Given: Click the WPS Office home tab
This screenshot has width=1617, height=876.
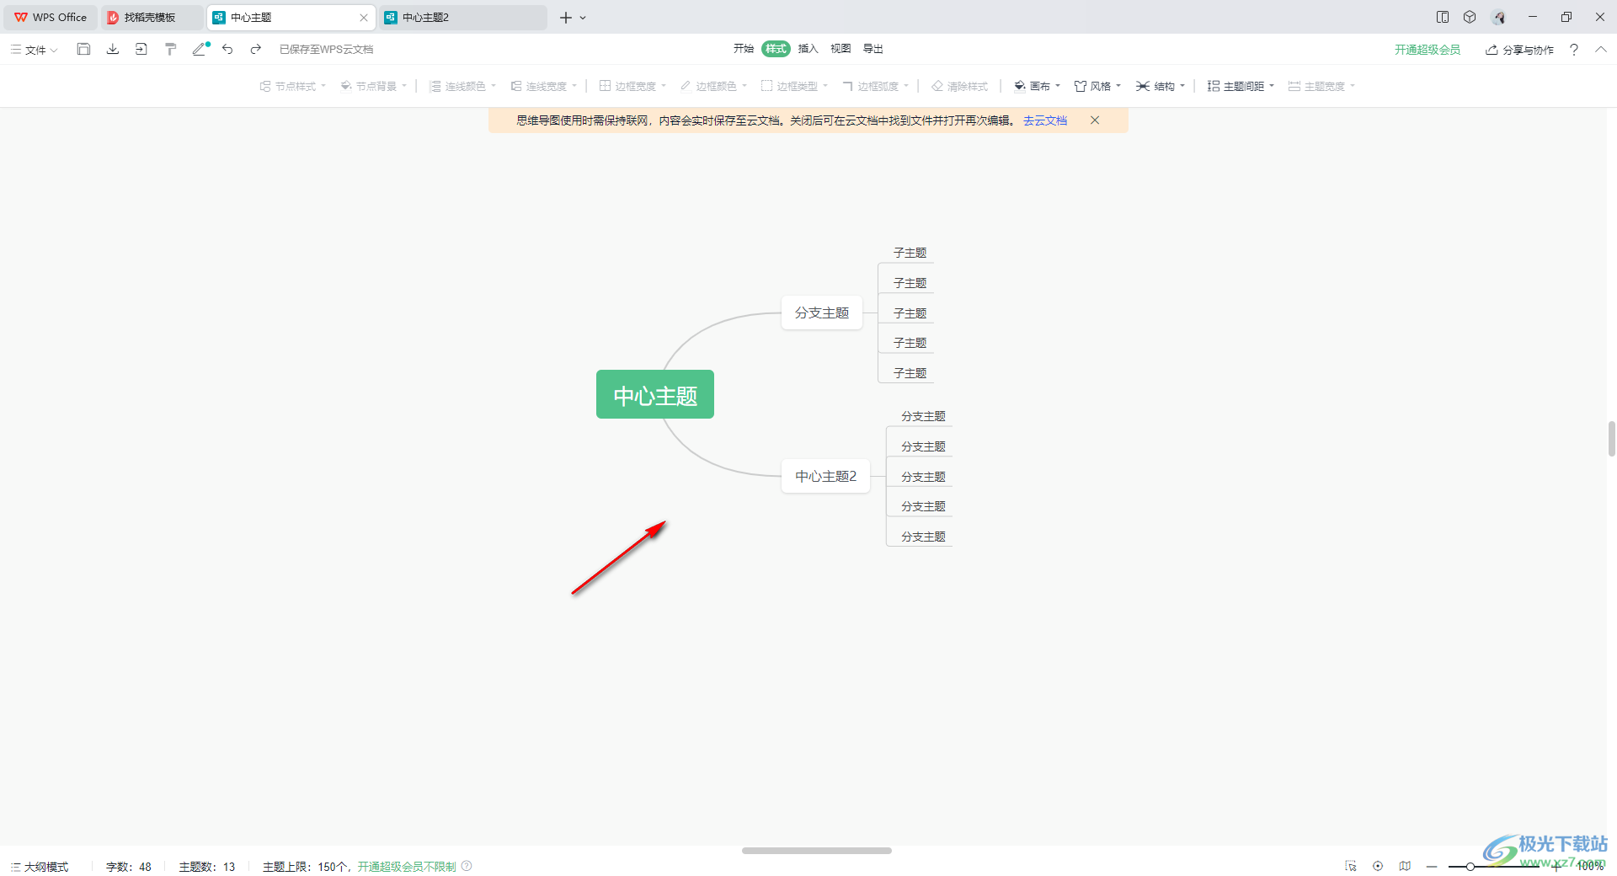Looking at the screenshot, I should tap(51, 17).
